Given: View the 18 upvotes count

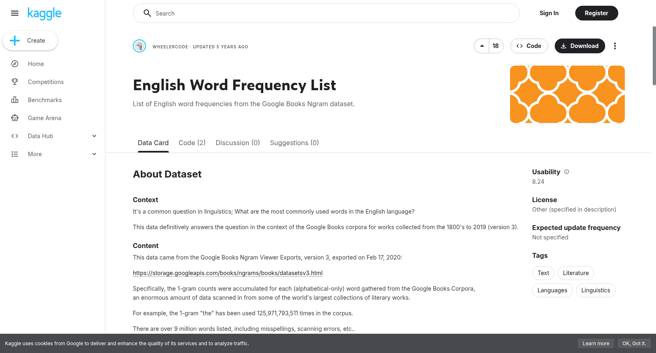Looking at the screenshot, I should [x=496, y=46].
